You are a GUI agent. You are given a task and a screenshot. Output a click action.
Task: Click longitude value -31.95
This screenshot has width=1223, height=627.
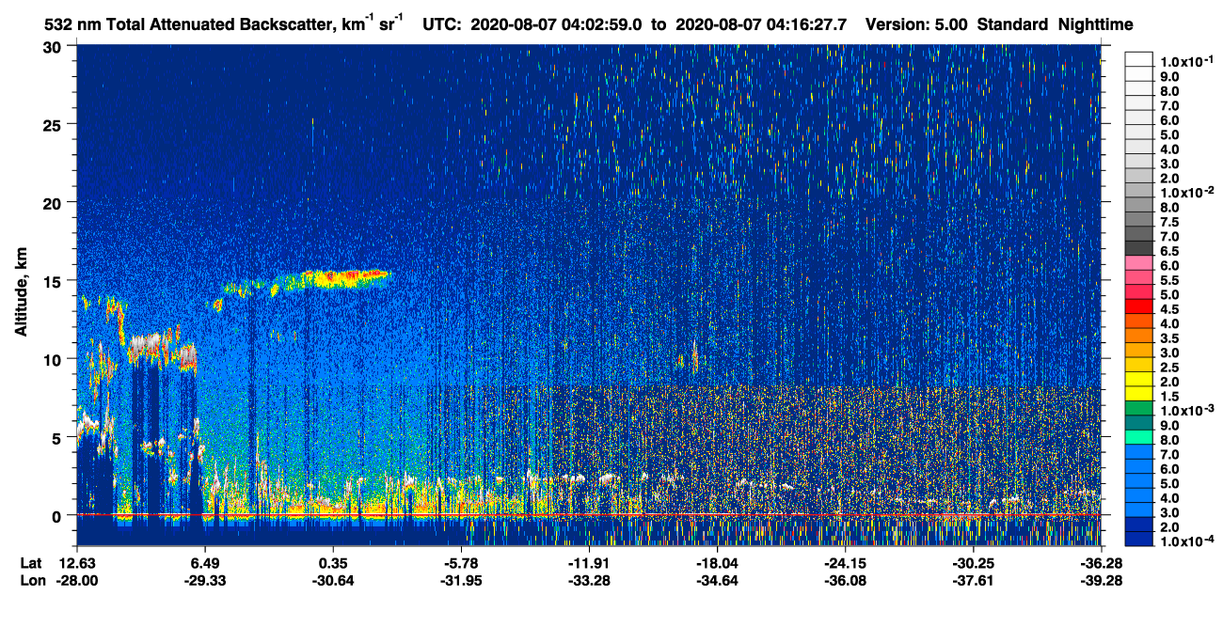[459, 580]
